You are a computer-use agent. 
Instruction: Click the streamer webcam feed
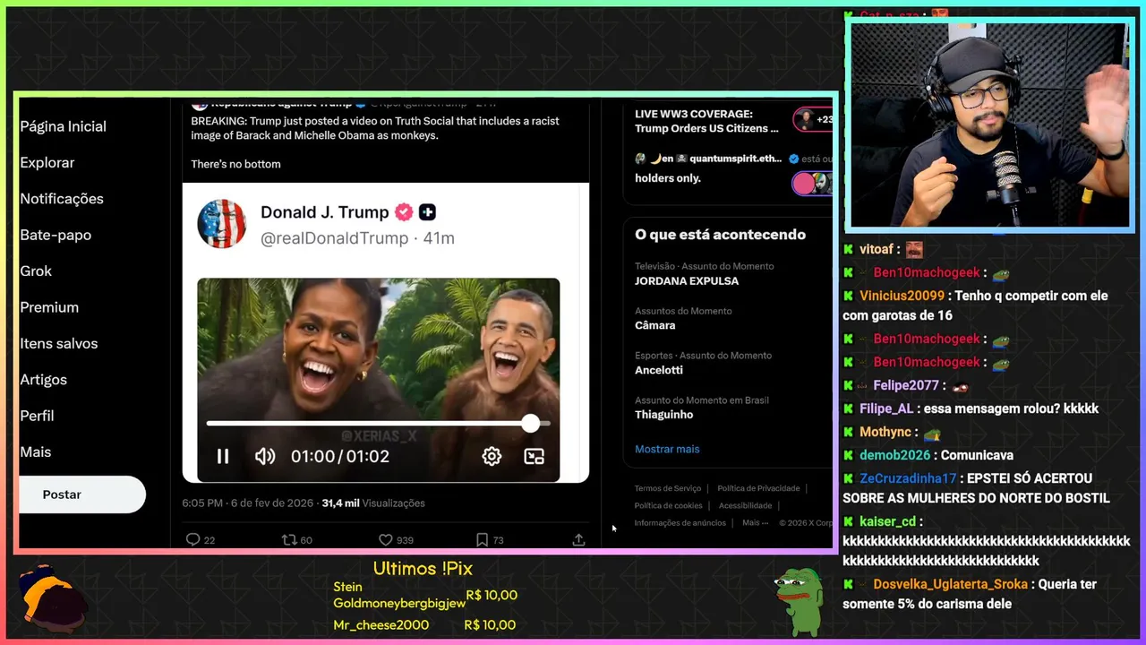coord(989,125)
